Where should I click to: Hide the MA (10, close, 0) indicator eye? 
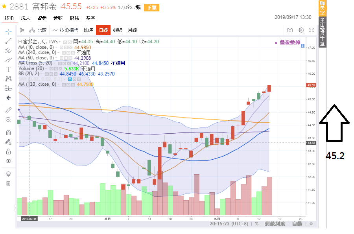tap(62, 47)
